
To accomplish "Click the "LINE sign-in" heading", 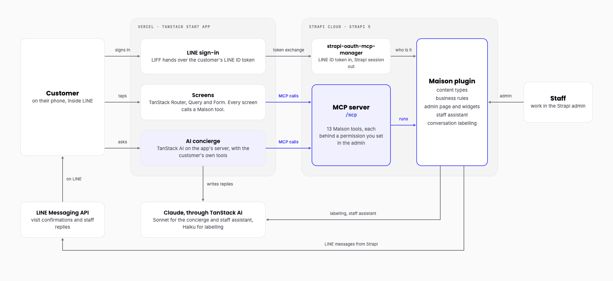I will [203, 53].
